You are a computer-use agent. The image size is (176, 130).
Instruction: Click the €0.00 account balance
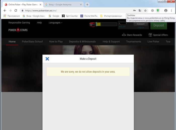coord(122,27)
